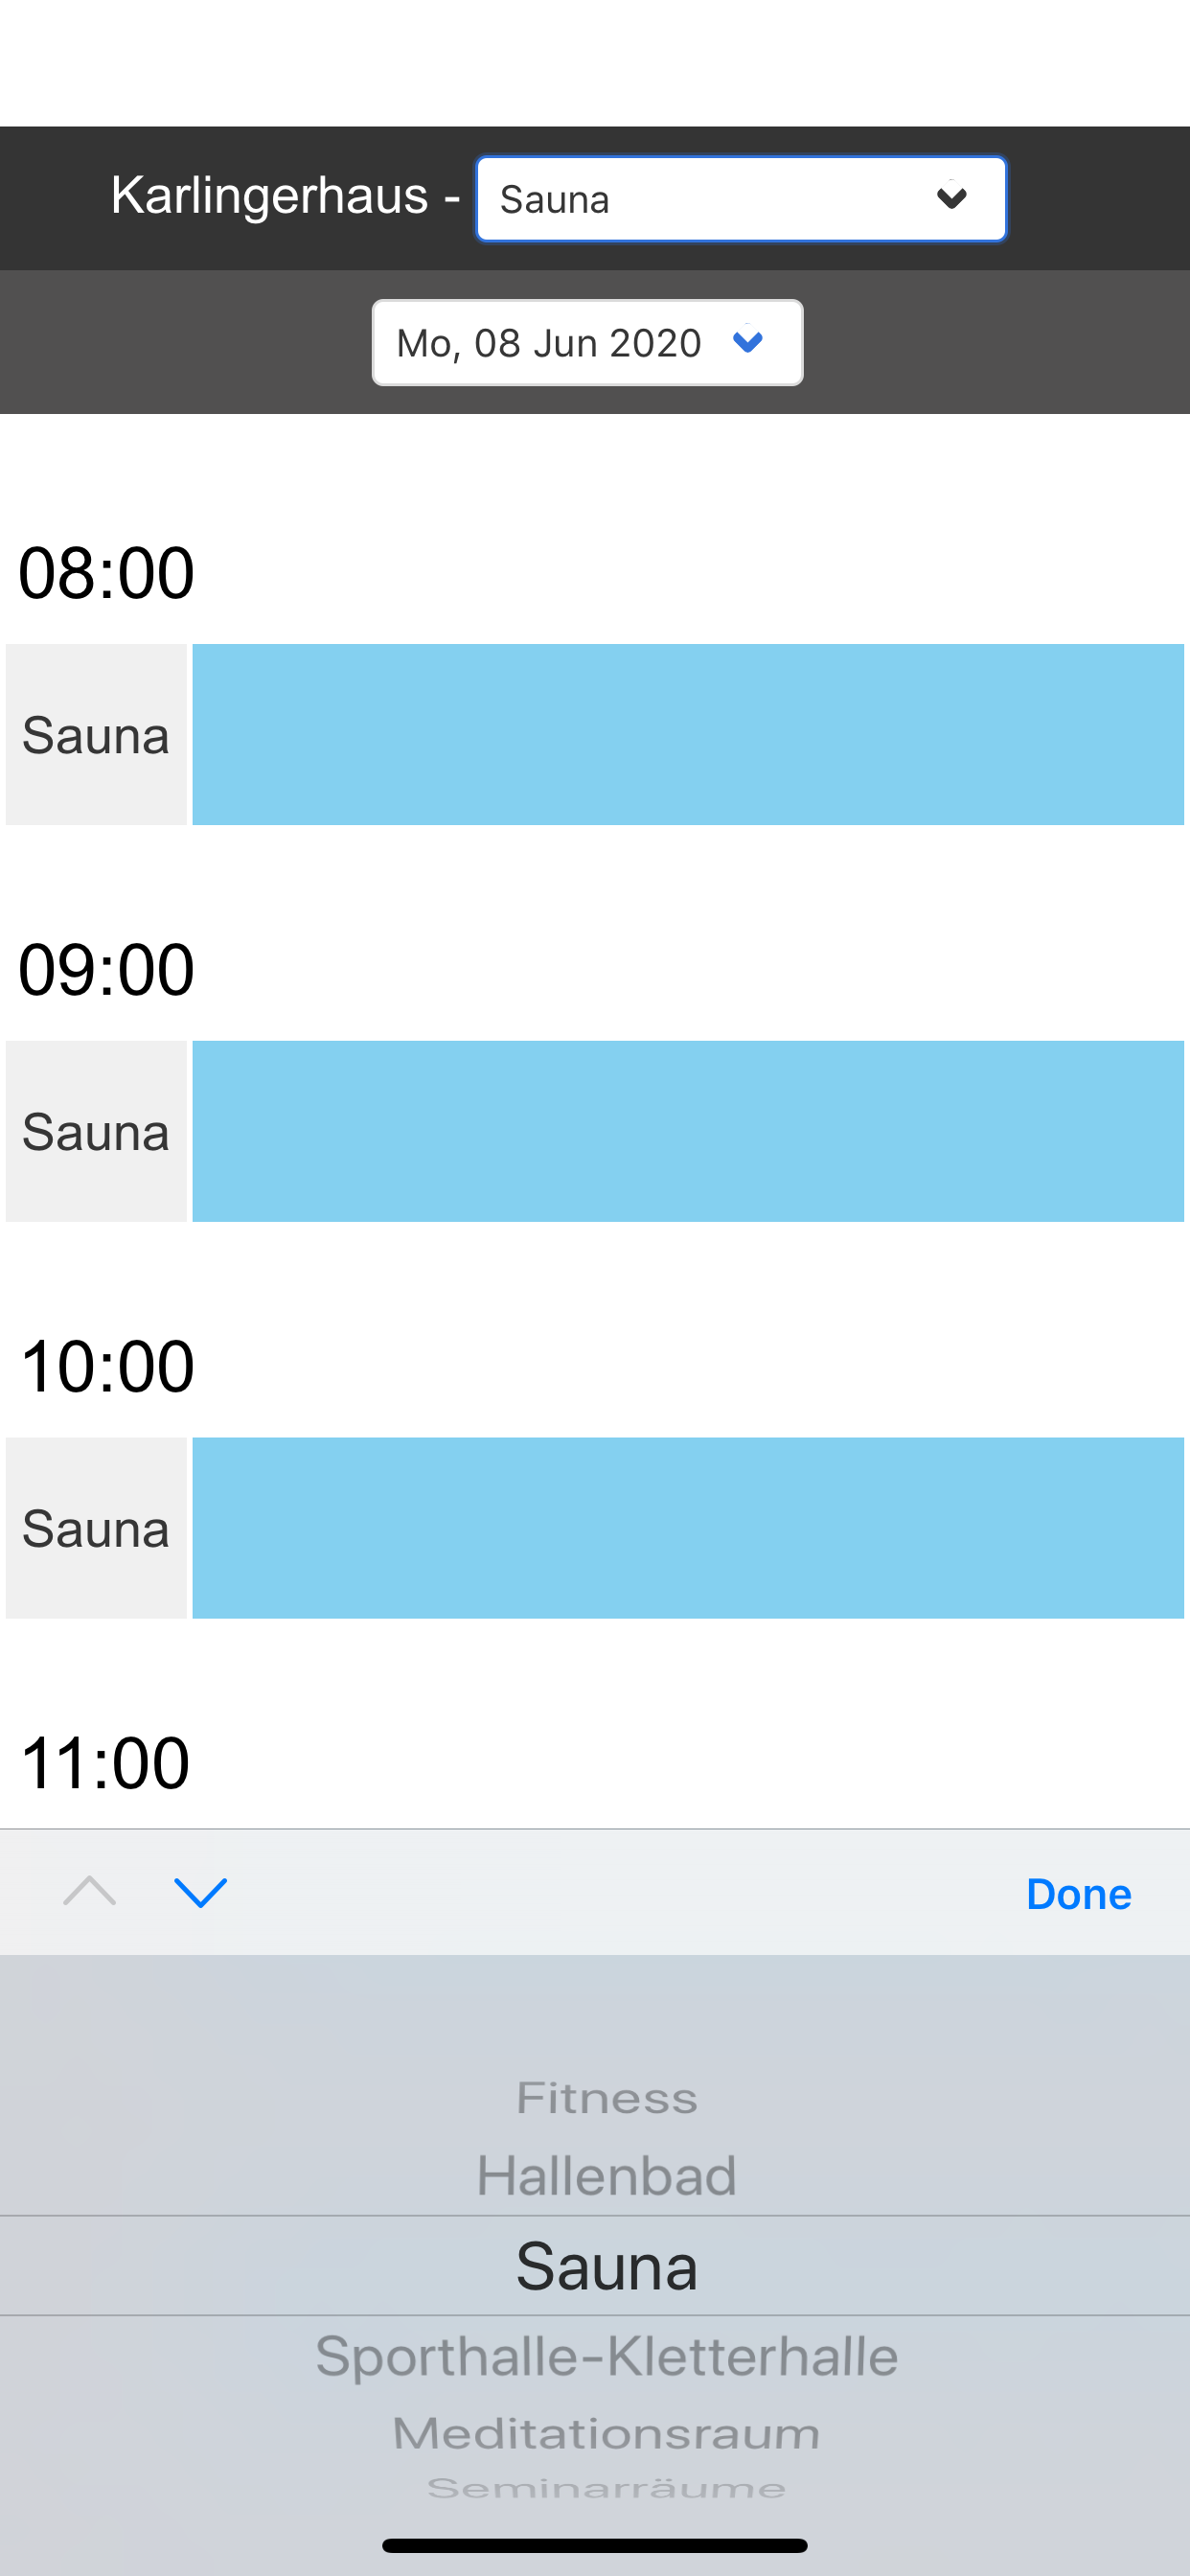Select the 08:00 Sauna blue time slot
Viewport: 1190px width, 2576px height.
tap(688, 735)
